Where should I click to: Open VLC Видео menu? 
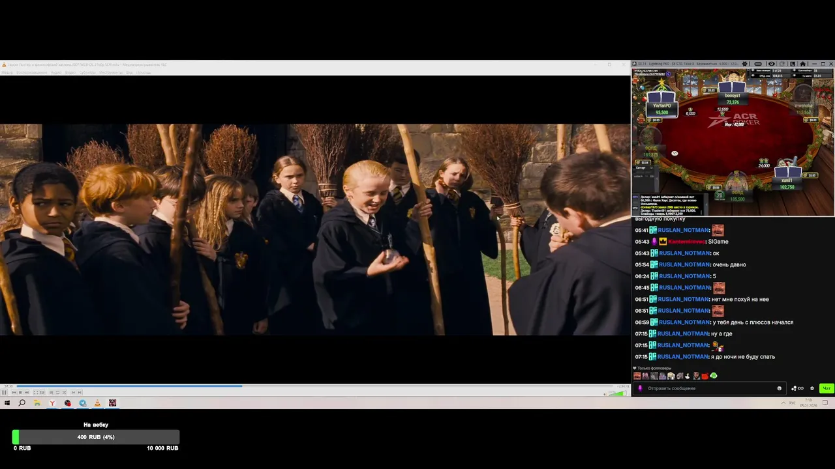coord(70,72)
